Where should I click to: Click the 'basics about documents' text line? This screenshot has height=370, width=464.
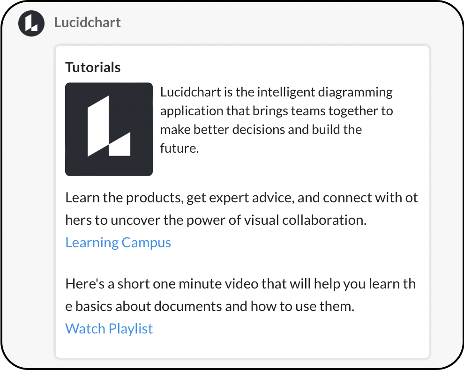[210, 306]
